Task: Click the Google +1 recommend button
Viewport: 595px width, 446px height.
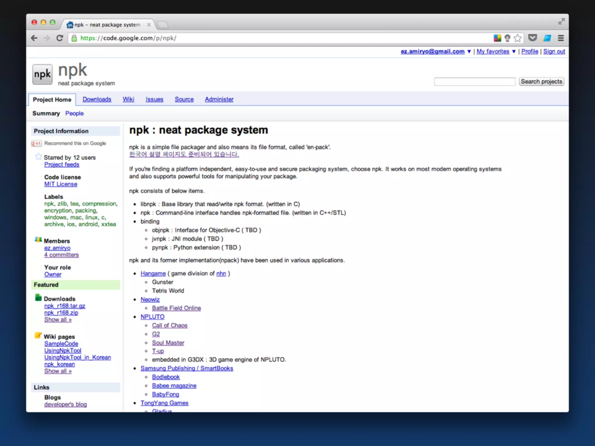Action: (x=37, y=143)
